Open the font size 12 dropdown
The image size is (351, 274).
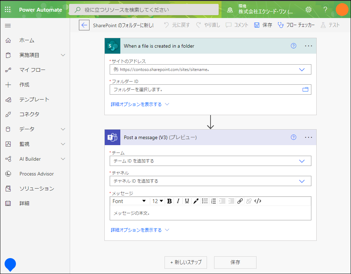tap(157, 201)
